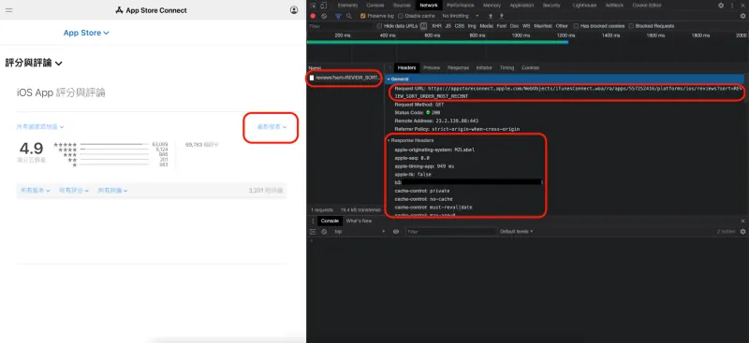This screenshot has height=343, width=749.
Task: Import HAR file with upload arrow icon
Action: 490,16
